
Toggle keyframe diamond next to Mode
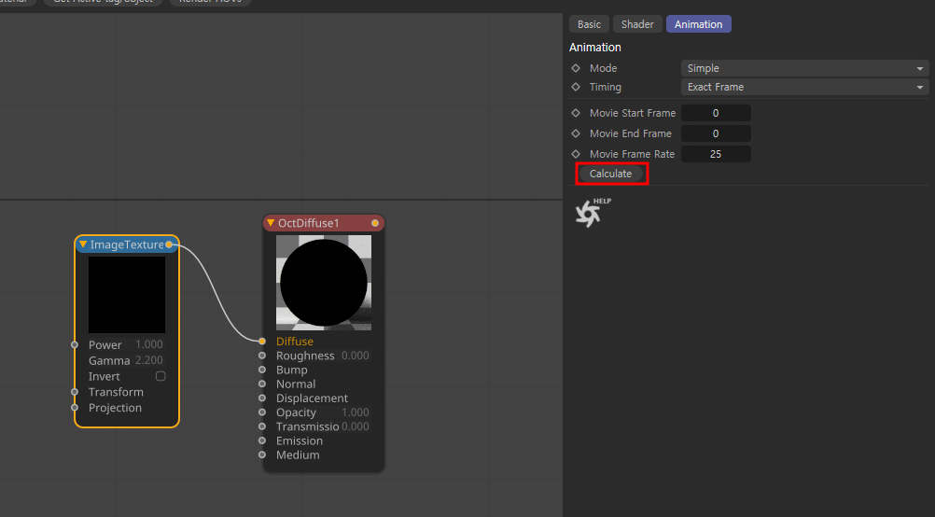576,68
